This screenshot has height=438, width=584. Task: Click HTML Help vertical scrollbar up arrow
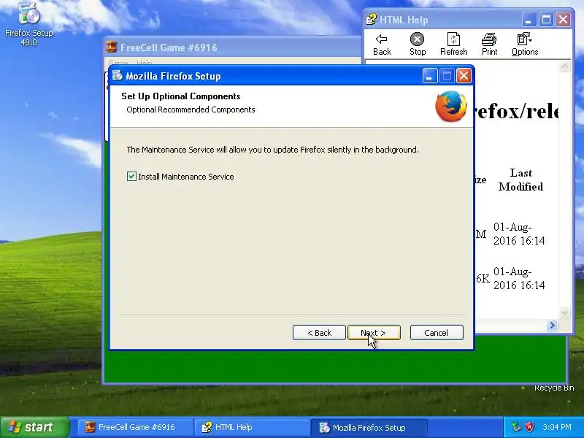(564, 66)
